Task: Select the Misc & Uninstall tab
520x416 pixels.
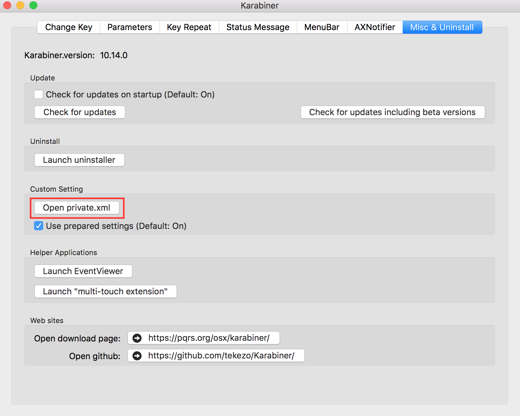Action: [442, 27]
